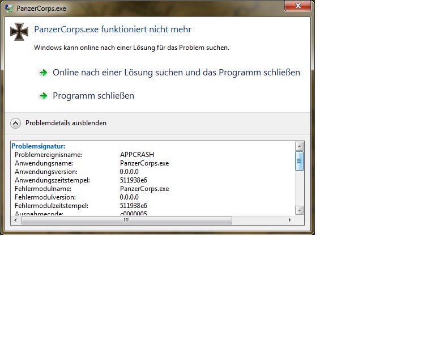Viewport: 435px width, 348px height.
Task: Click Fehlermodulzeitstempel value 511938e6
Action: 134,206
